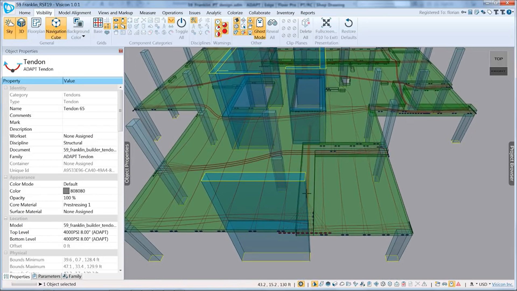Click the Toggle All component categories button
This screenshot has height=291, width=517.
pos(181,28)
